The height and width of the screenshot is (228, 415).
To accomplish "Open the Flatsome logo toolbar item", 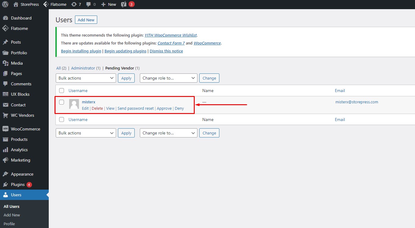I will pos(46,4).
